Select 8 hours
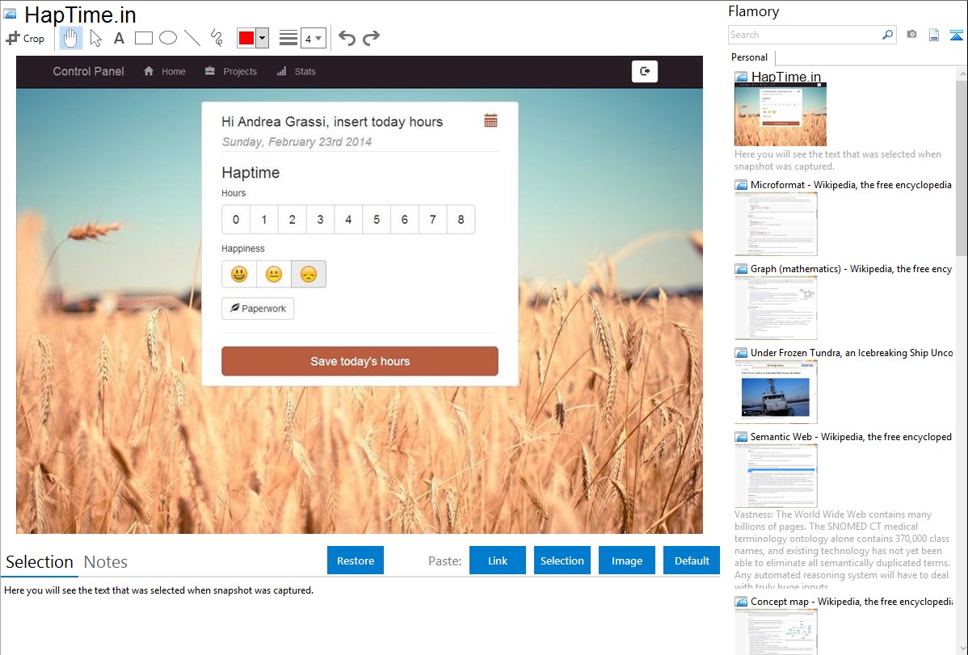 pyautogui.click(x=461, y=219)
